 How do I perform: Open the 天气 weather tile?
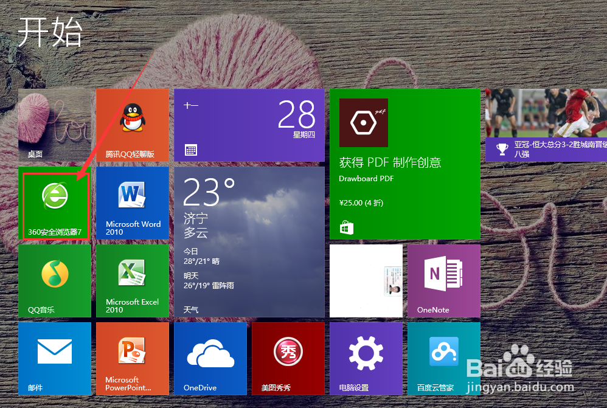point(249,243)
